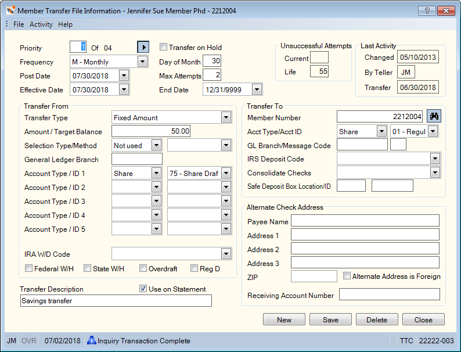Click the Last Activity Changed date field
Image resolution: width=461 pixels, height=352 pixels.
click(x=418, y=57)
